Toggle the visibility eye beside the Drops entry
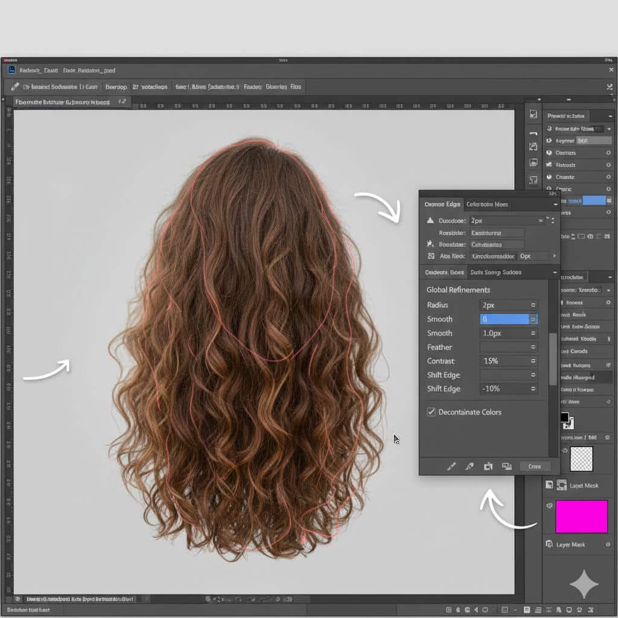Viewport: 618px width, 618px height. 608,189
